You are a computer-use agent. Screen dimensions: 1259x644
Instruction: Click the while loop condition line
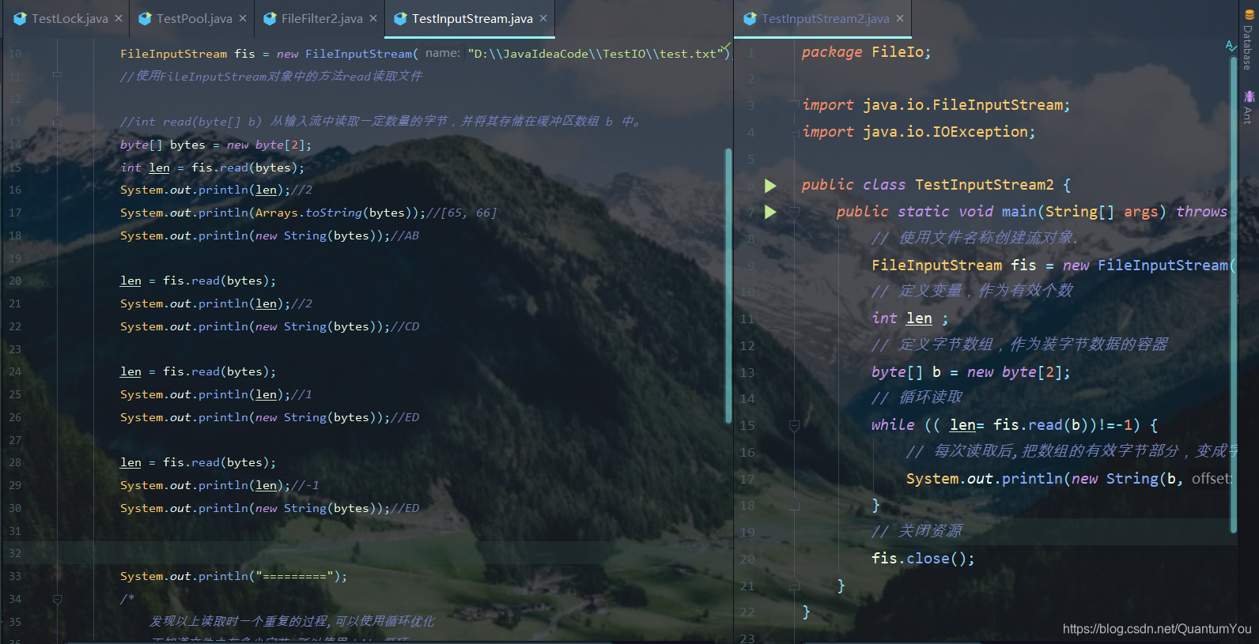coord(1015,425)
